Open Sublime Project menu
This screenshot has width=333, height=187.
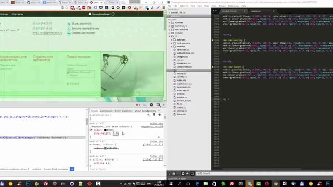[222, 6]
